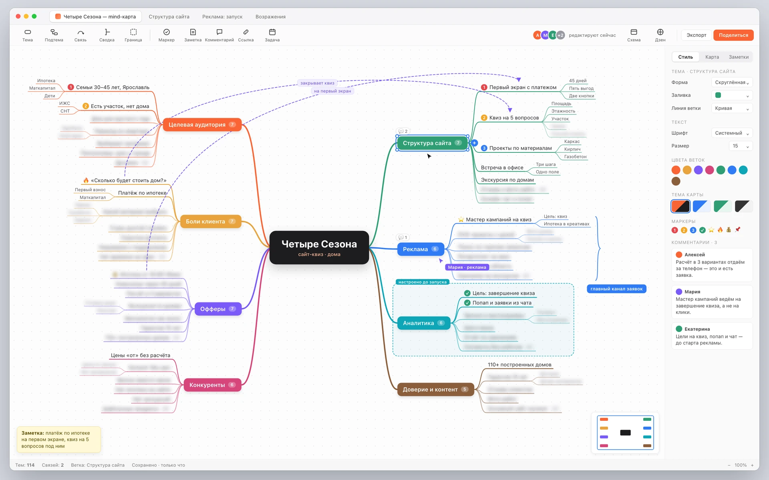This screenshot has height=480, width=769.
Task: Zoom in with status bar plus
Action: (x=753, y=465)
